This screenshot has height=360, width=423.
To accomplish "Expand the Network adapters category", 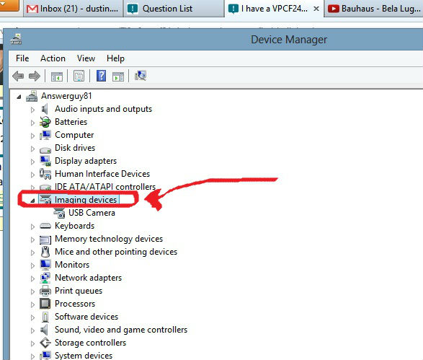I will point(32,278).
